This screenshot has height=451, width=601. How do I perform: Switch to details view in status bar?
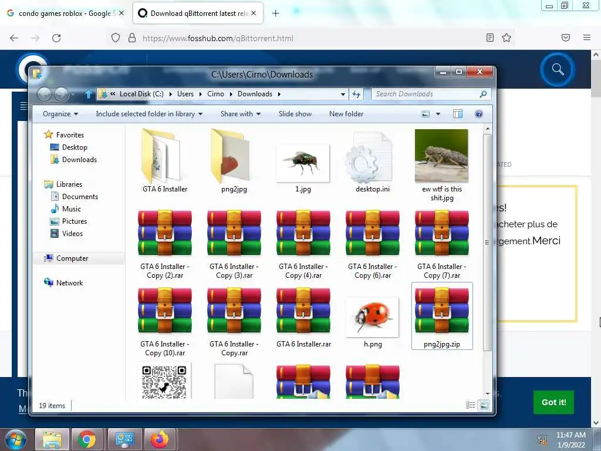470,405
